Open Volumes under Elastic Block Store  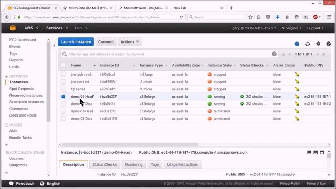pyautogui.click(x=16, y=159)
